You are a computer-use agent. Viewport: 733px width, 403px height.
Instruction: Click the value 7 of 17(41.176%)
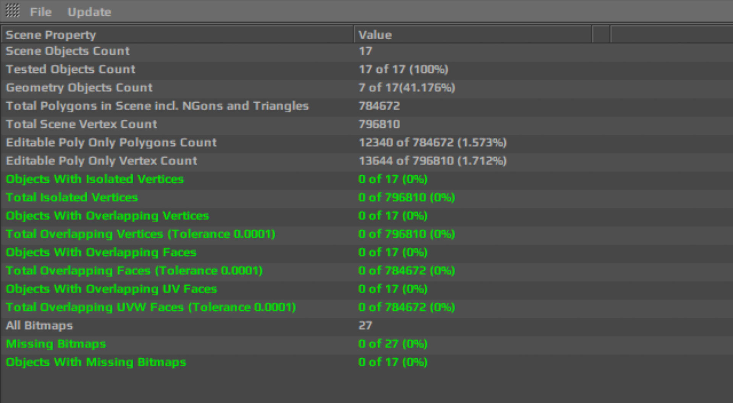[x=407, y=88]
